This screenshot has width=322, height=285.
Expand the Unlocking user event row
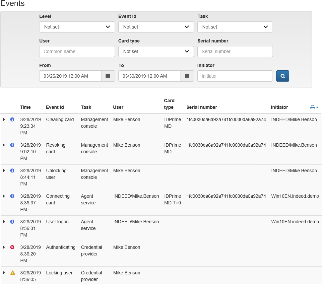coord(4,171)
